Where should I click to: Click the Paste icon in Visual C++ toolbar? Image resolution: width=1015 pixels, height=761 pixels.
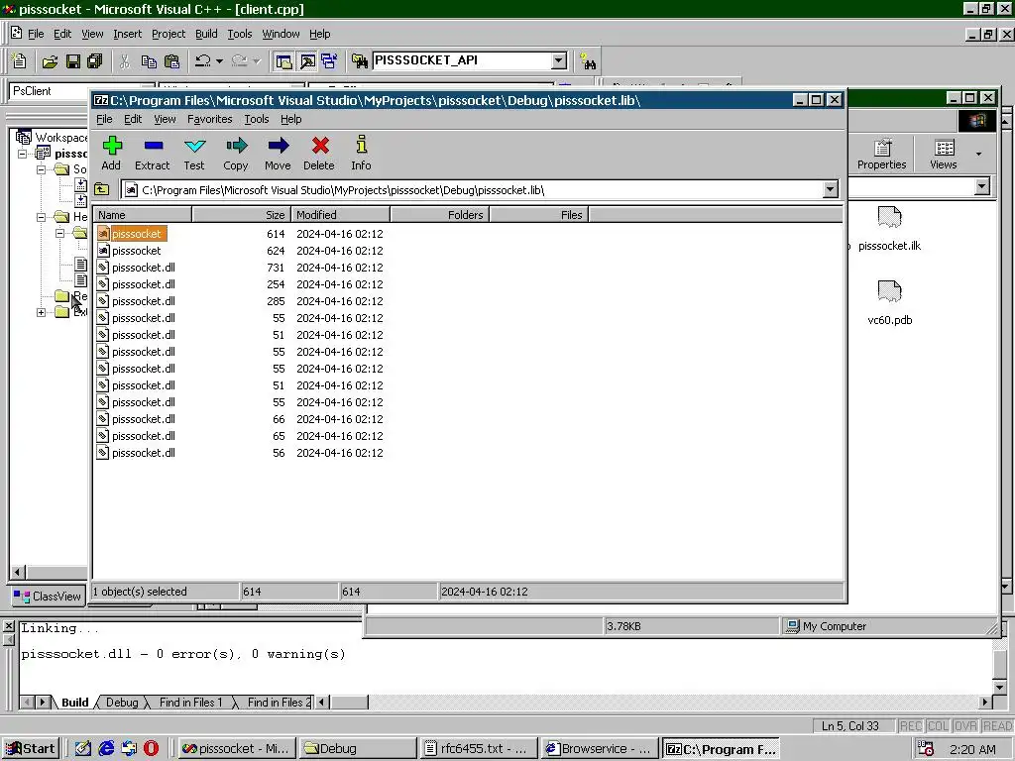[x=172, y=61]
